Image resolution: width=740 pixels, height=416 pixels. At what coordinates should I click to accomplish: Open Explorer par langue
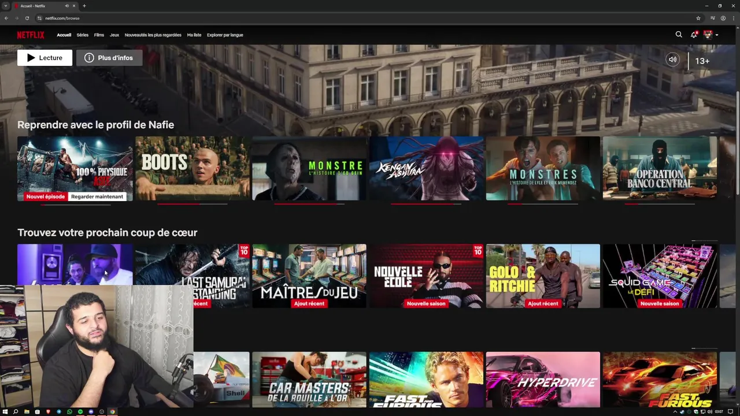coord(225,35)
